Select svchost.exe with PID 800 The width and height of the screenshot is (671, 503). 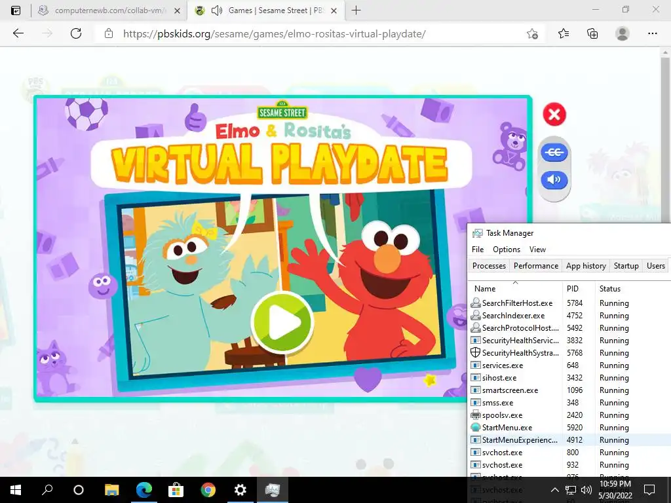[x=569, y=452]
